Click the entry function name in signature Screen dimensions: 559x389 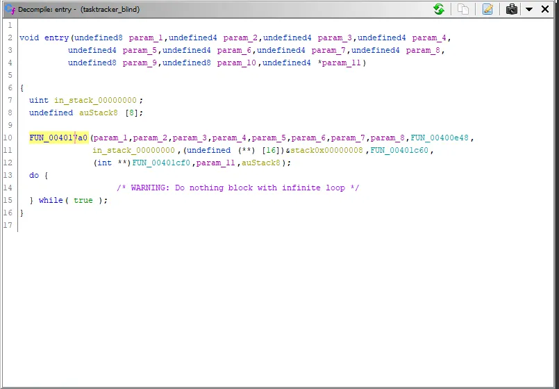[56, 38]
